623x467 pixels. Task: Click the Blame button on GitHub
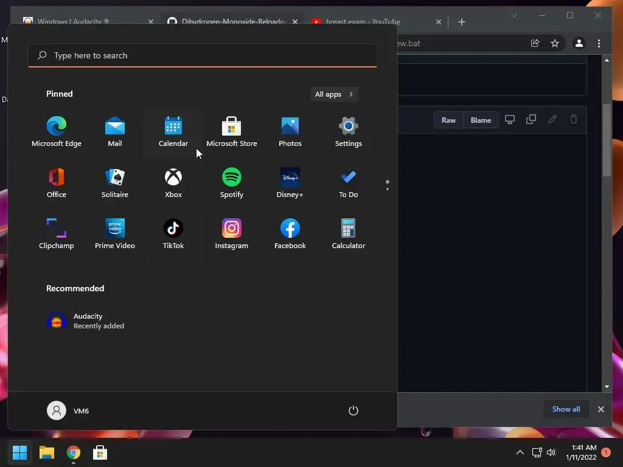[x=481, y=120]
